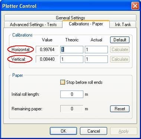Screen dimensions: 141x139
Task: Click the Remaining paper value field
Action: (x=72, y=109)
